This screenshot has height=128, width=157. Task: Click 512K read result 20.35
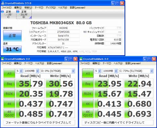[30, 94]
